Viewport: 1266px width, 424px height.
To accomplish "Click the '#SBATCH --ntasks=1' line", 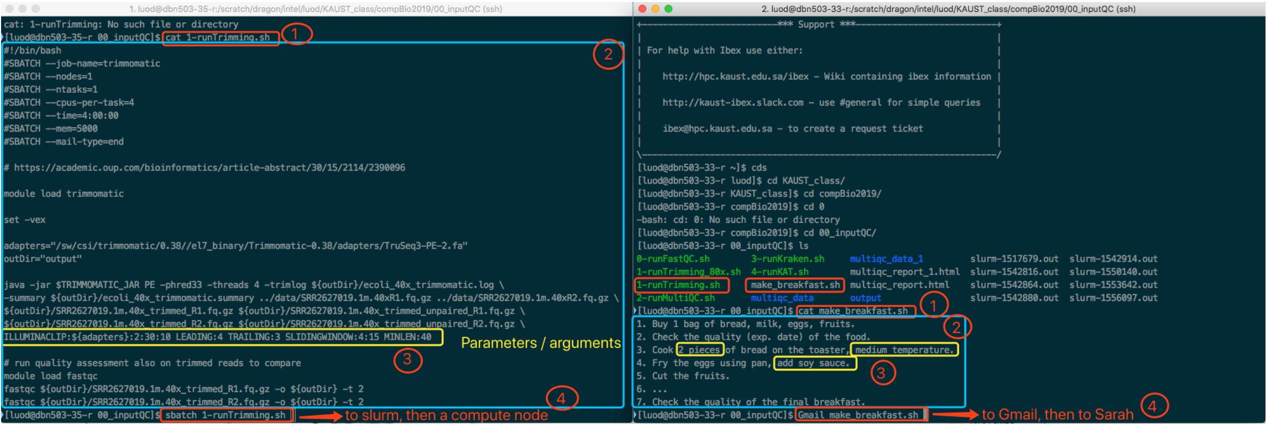I will pos(51,90).
